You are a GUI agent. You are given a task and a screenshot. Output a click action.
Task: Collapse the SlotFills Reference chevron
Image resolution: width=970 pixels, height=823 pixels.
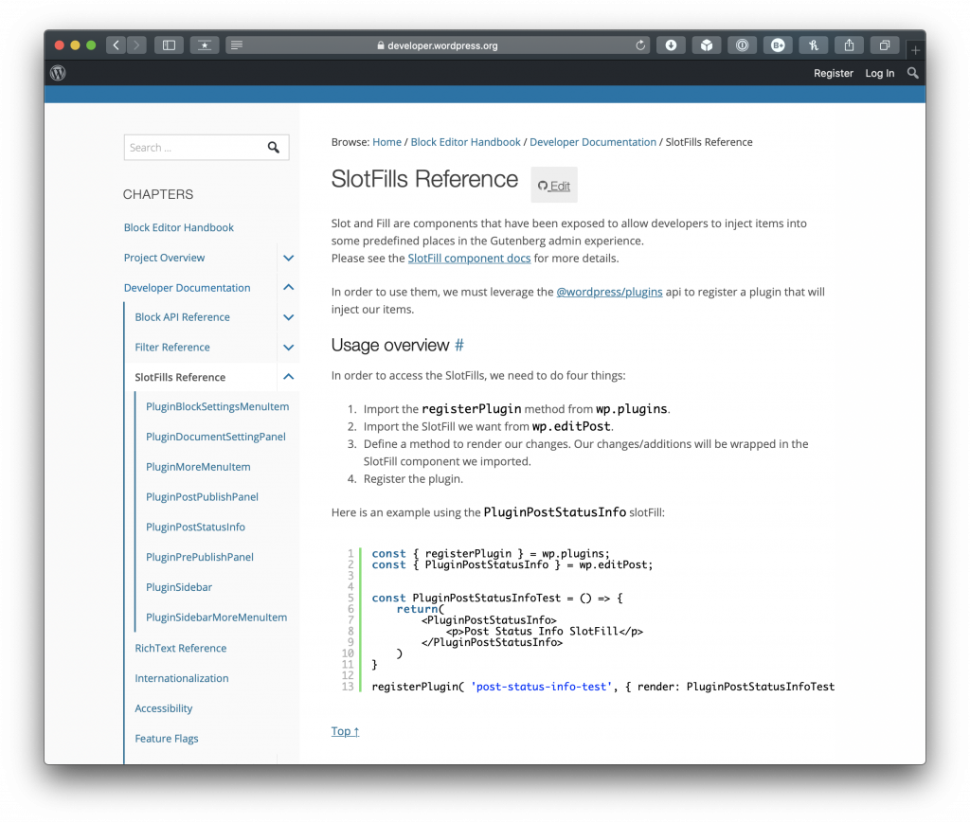click(288, 377)
